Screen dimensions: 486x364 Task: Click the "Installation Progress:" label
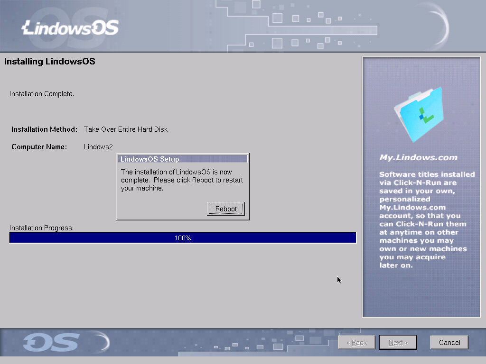pyautogui.click(x=41, y=228)
